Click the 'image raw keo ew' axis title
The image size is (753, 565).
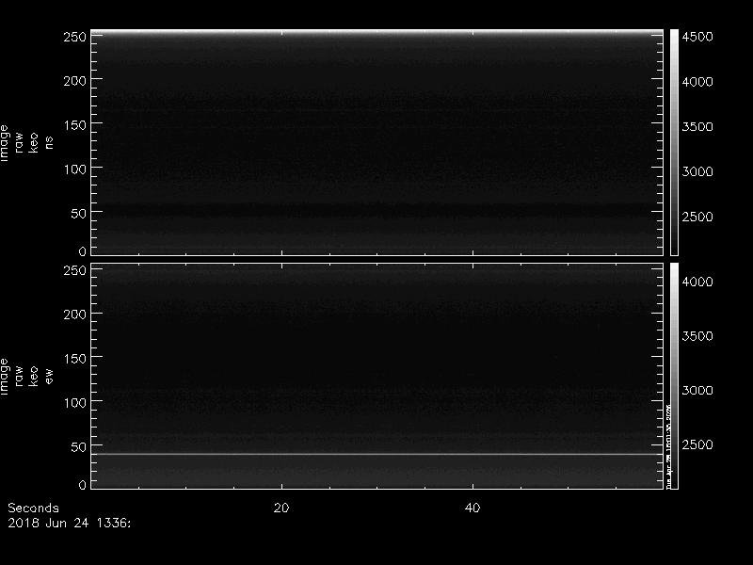(x=26, y=377)
